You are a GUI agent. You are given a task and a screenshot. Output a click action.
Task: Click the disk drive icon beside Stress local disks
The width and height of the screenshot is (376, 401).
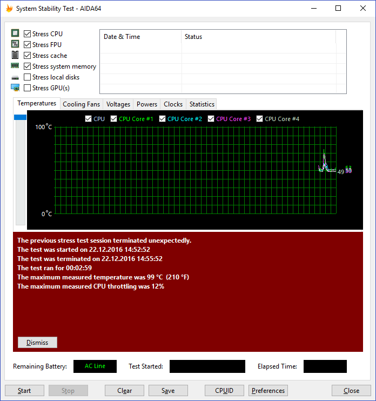pos(15,78)
